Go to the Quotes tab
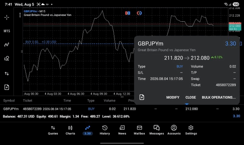244x145 pixels. 53,130
